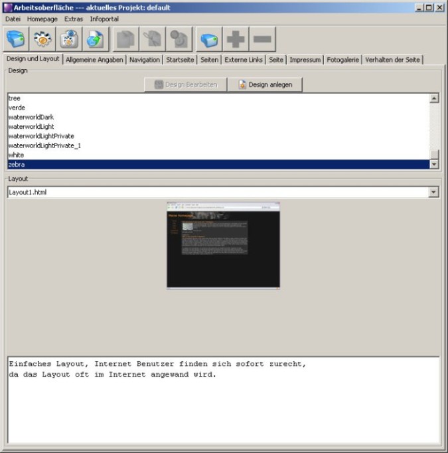Click the blue box icon at toolbar start
The height and width of the screenshot is (453, 448).
point(16,39)
